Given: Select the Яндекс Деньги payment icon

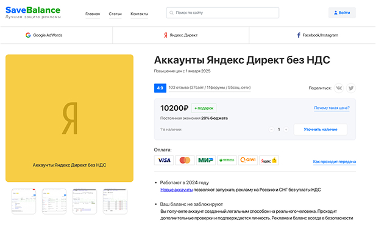Looking at the screenshot, I should click(x=269, y=161).
